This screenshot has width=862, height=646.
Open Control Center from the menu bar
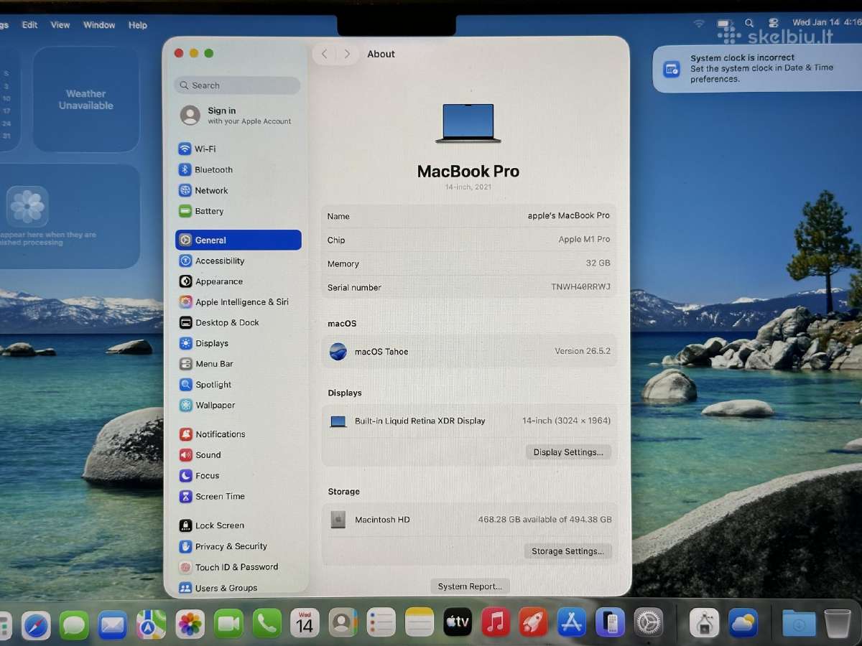[774, 23]
